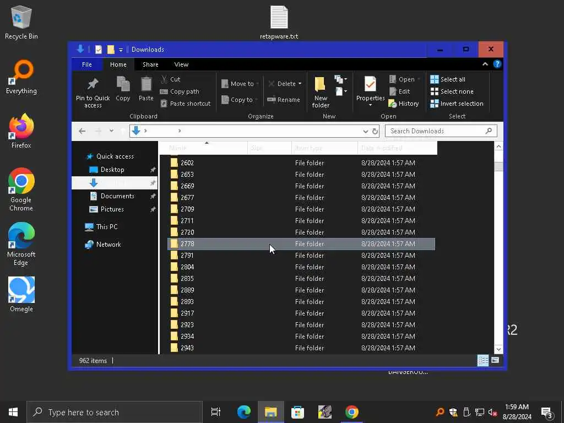The width and height of the screenshot is (564, 423).
Task: Select folder 2943 in the list
Action: pos(301,348)
